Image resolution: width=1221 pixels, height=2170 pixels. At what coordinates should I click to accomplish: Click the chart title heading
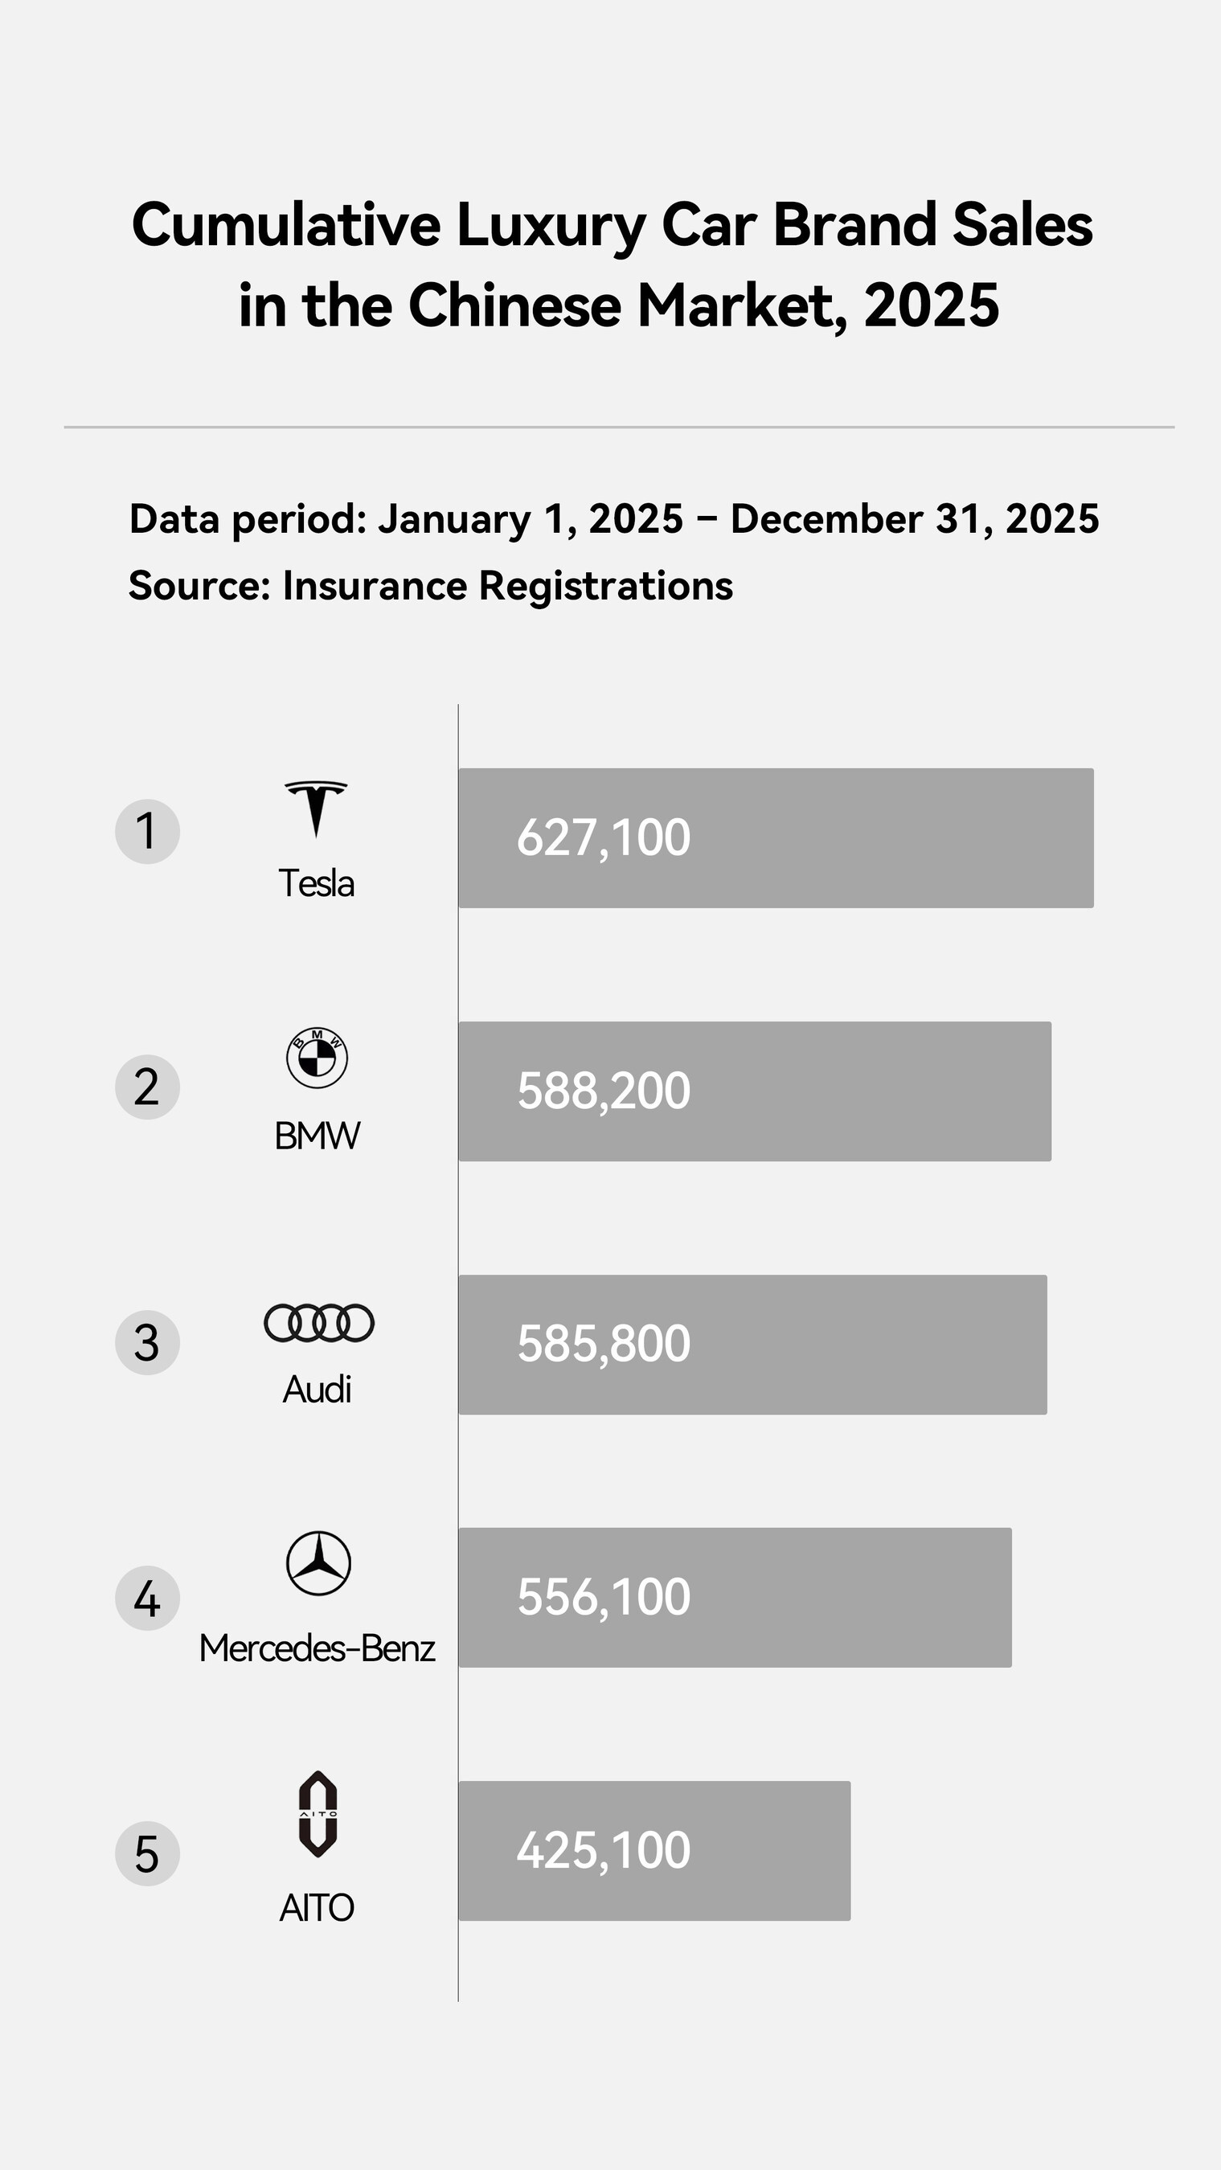click(613, 264)
